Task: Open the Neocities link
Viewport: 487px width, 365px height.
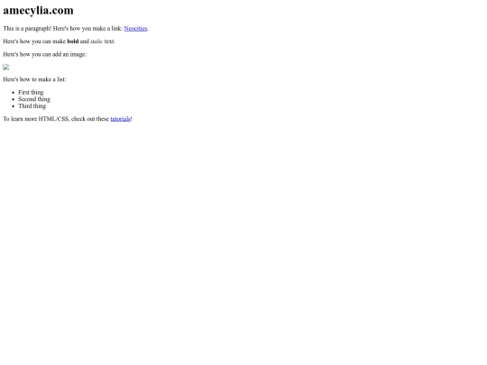Action: [135, 28]
